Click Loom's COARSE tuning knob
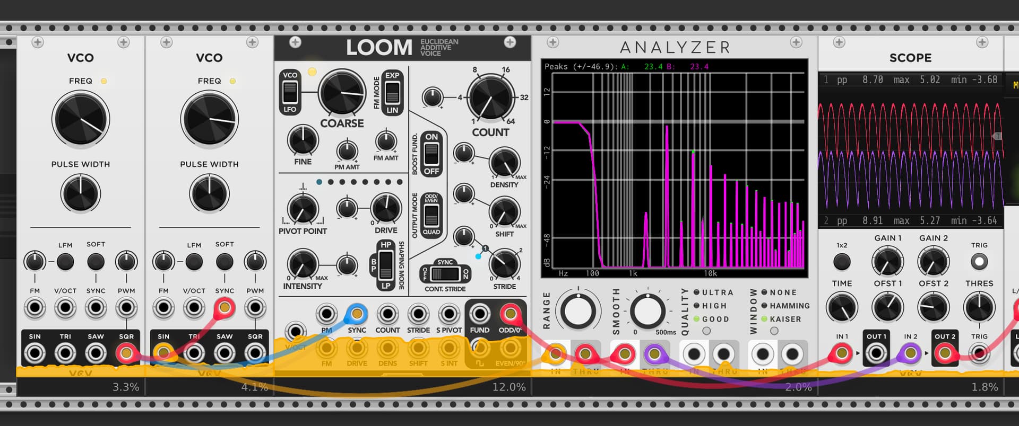This screenshot has height=426, width=1019. (342, 93)
